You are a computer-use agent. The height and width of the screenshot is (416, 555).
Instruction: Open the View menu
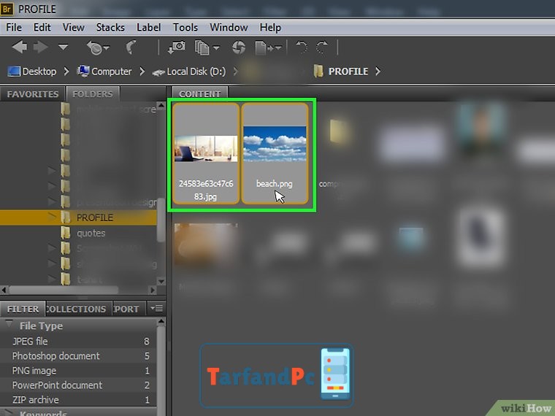(x=73, y=28)
